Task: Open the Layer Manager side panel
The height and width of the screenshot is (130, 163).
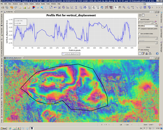Action: [x=161, y=32]
